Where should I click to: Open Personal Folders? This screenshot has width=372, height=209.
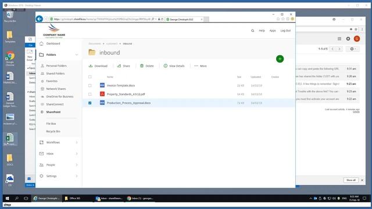(x=56, y=66)
